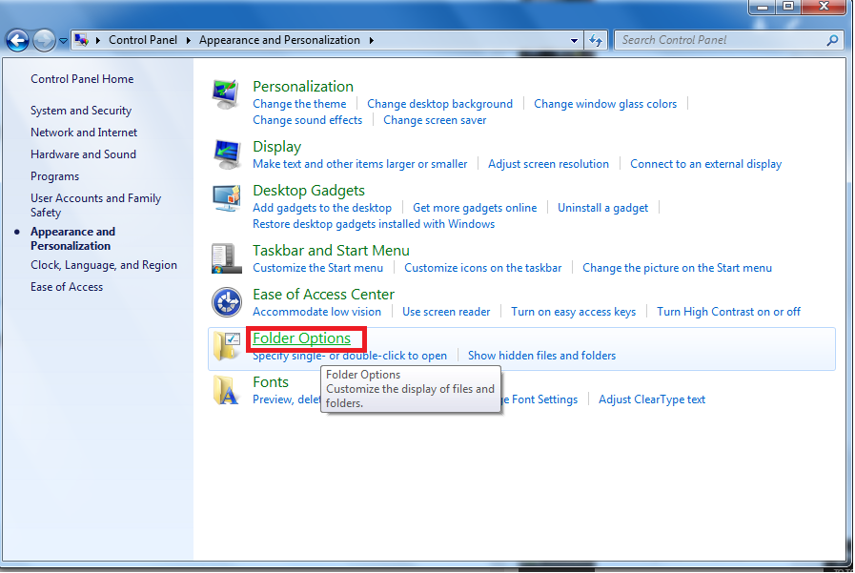Click Appearance and Personalization breadcrumb
855x573 pixels.
[279, 40]
